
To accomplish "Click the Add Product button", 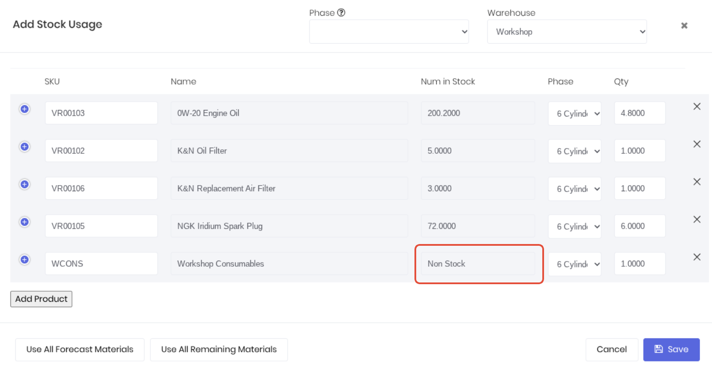I will click(x=41, y=299).
